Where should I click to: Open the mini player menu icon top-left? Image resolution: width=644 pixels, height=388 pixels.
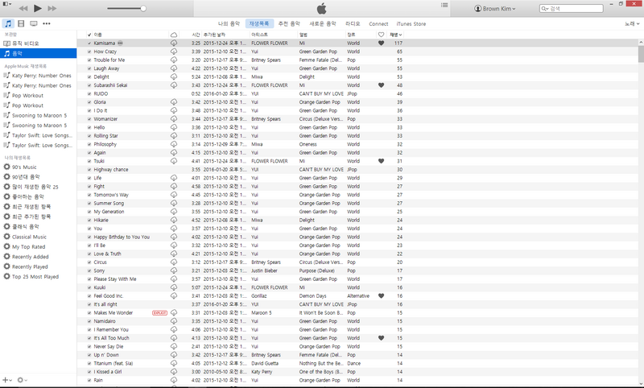tap(6, 4)
